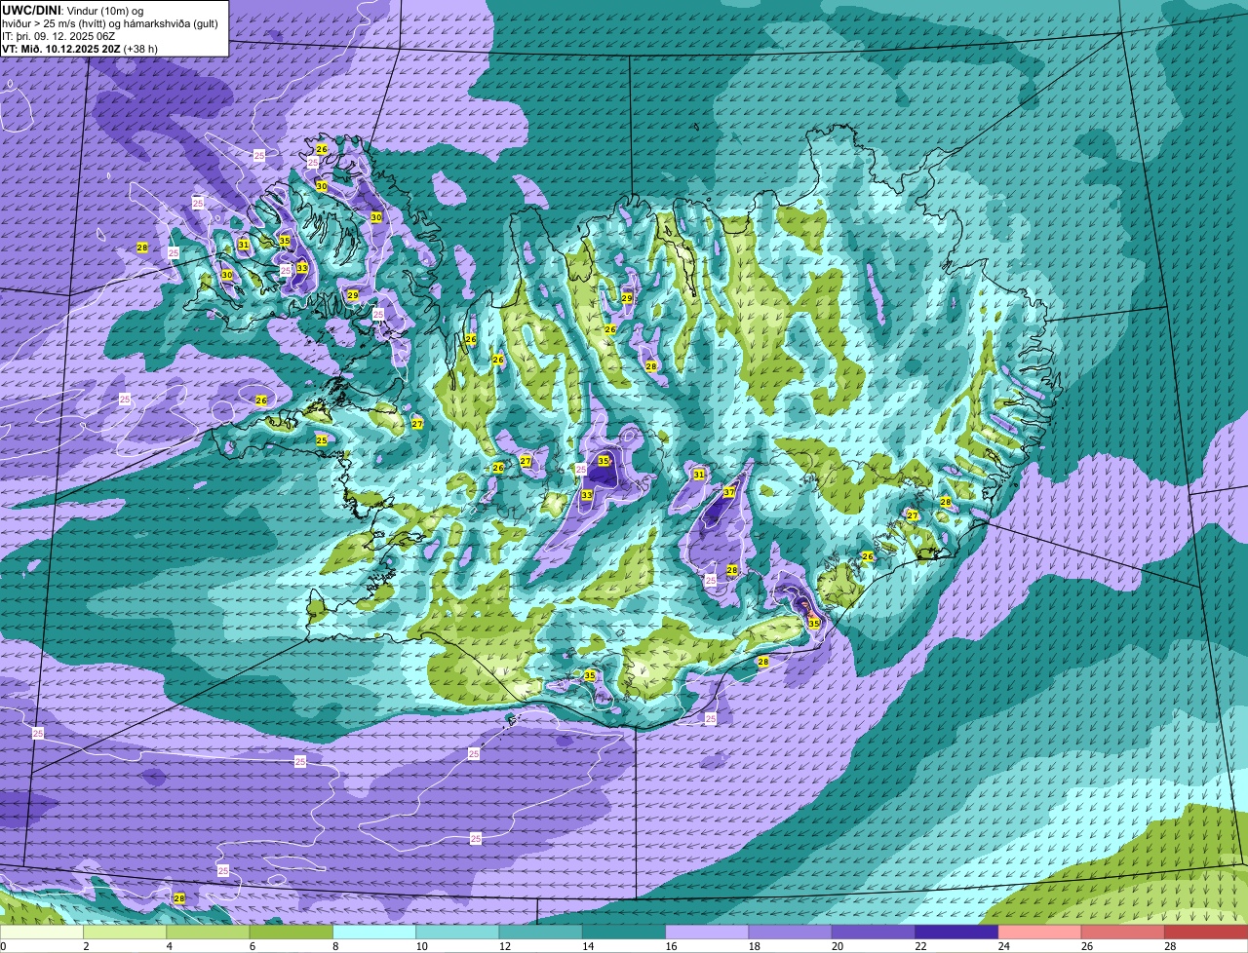Click the scale tick label 18

(753, 946)
